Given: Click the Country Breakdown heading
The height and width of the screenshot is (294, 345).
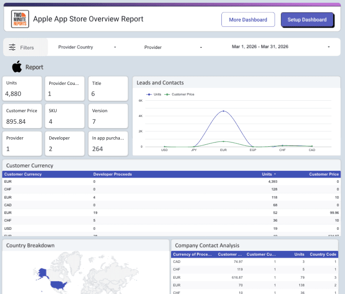Looking at the screenshot, I should (x=30, y=246).
